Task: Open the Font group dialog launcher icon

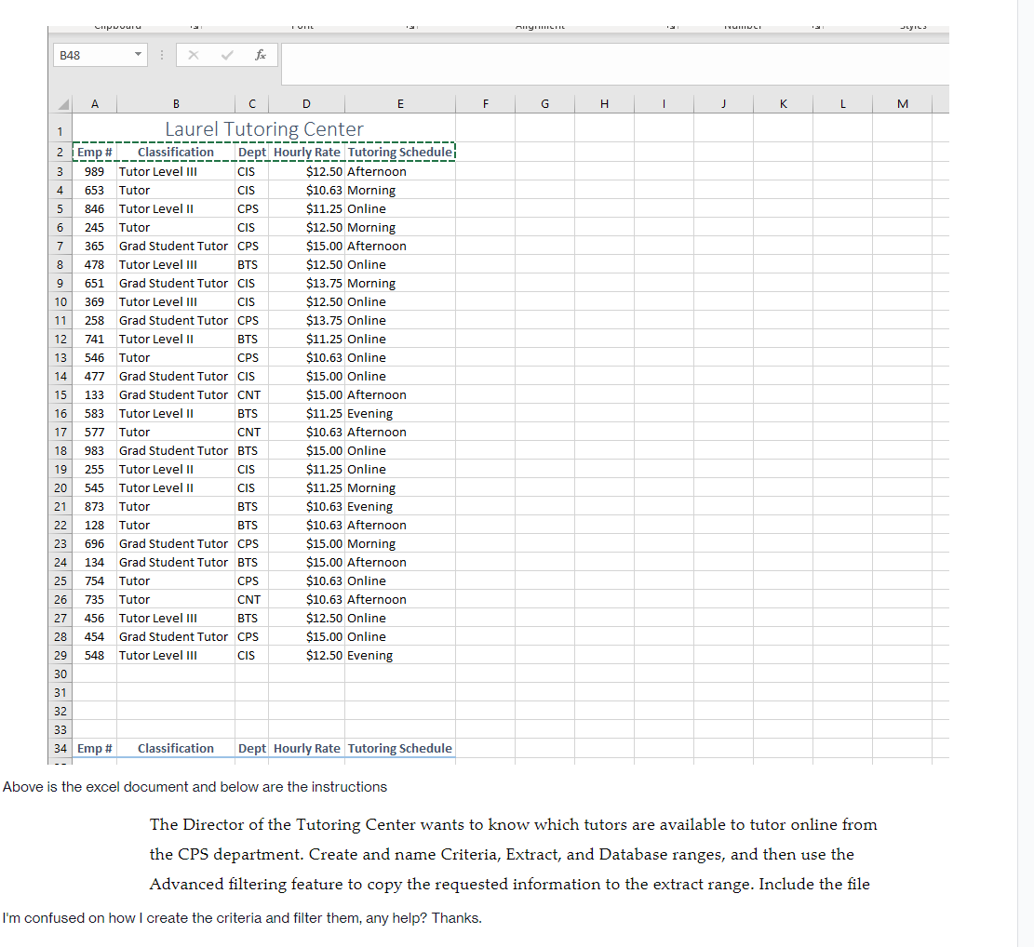Action: click(410, 25)
